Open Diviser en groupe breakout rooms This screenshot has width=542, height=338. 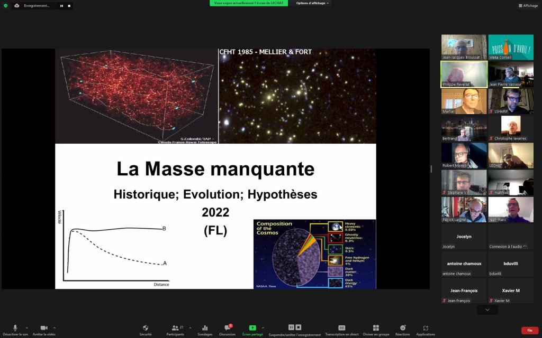pos(376,330)
